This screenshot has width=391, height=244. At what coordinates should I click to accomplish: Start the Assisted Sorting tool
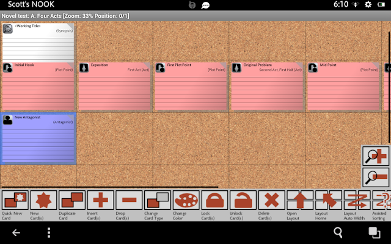[381, 200]
